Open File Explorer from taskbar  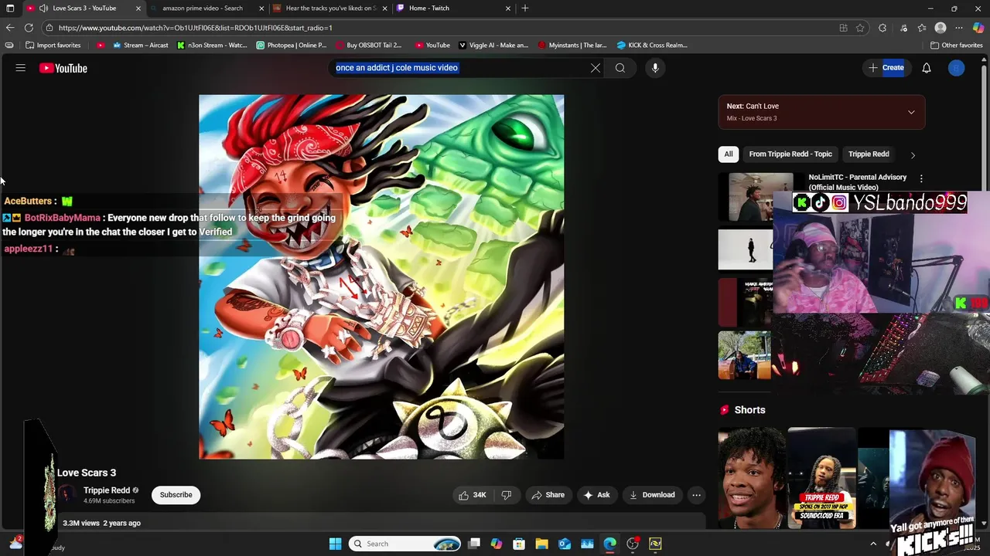coord(541,544)
